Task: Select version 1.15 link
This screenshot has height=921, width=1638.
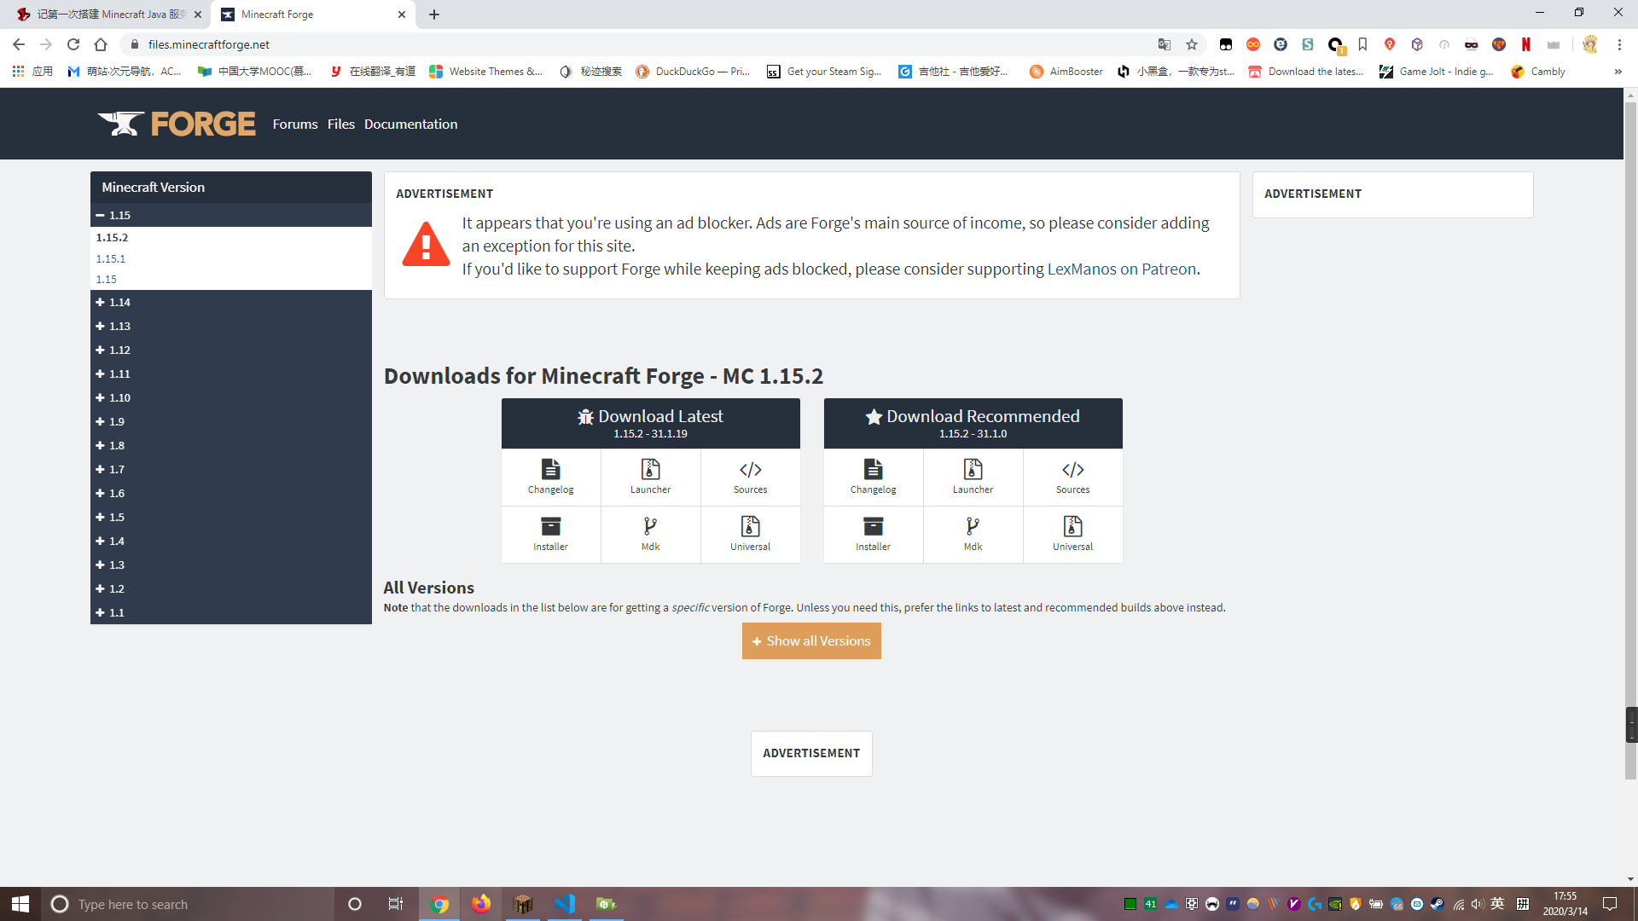Action: (x=107, y=279)
